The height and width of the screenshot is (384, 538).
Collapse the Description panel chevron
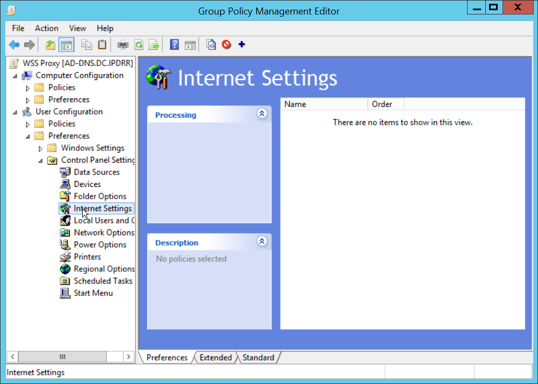click(262, 242)
